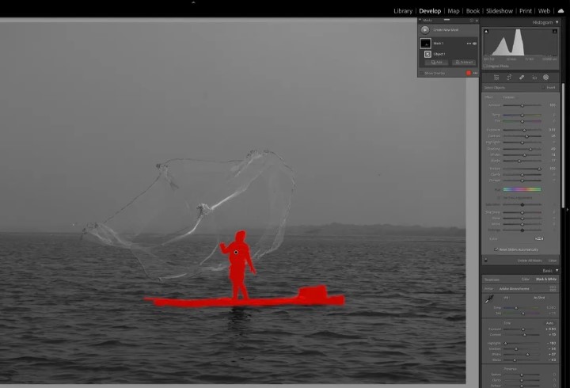Click the right panel scrollbar
The height and width of the screenshot is (388, 570).
[563, 146]
